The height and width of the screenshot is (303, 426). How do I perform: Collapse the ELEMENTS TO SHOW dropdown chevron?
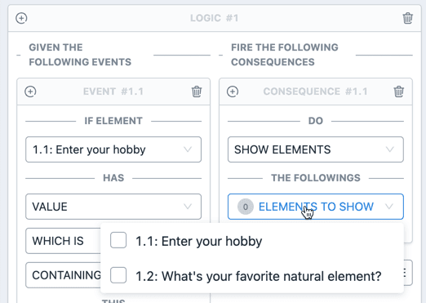click(x=389, y=207)
